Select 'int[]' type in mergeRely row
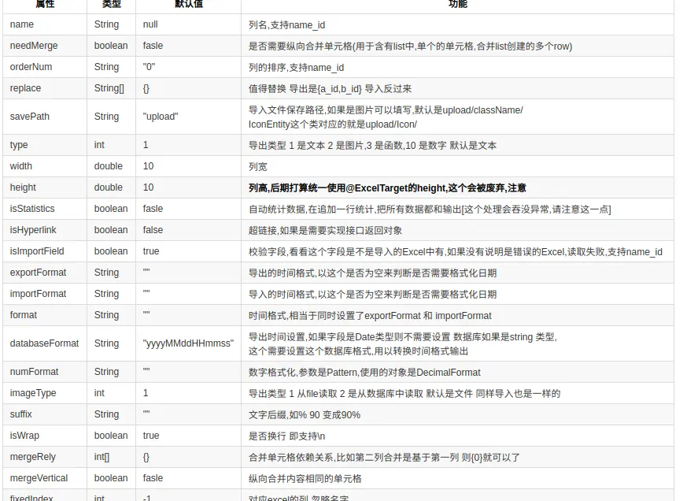The image size is (687, 501). (102, 457)
